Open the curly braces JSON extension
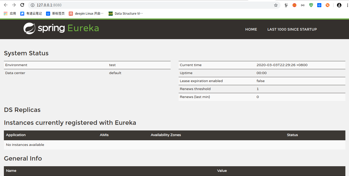The width and height of the screenshot is (349, 176). [303, 5]
